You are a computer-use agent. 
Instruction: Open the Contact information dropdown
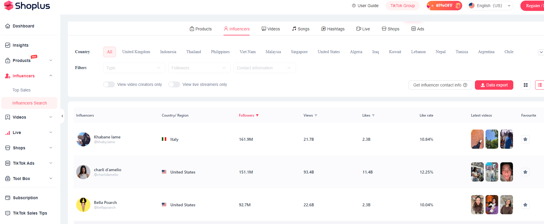[265, 68]
